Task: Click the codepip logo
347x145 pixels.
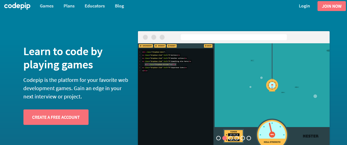Action: pos(17,6)
